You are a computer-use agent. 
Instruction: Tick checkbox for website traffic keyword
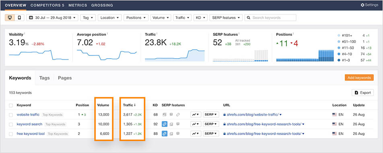11,115
